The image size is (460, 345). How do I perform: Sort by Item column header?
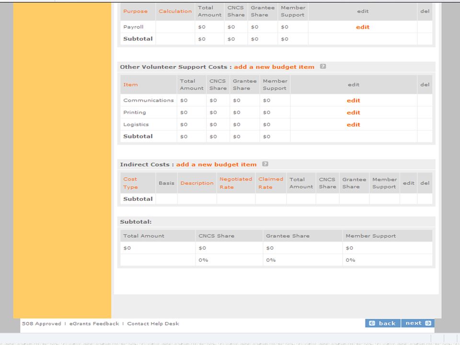(x=130, y=84)
